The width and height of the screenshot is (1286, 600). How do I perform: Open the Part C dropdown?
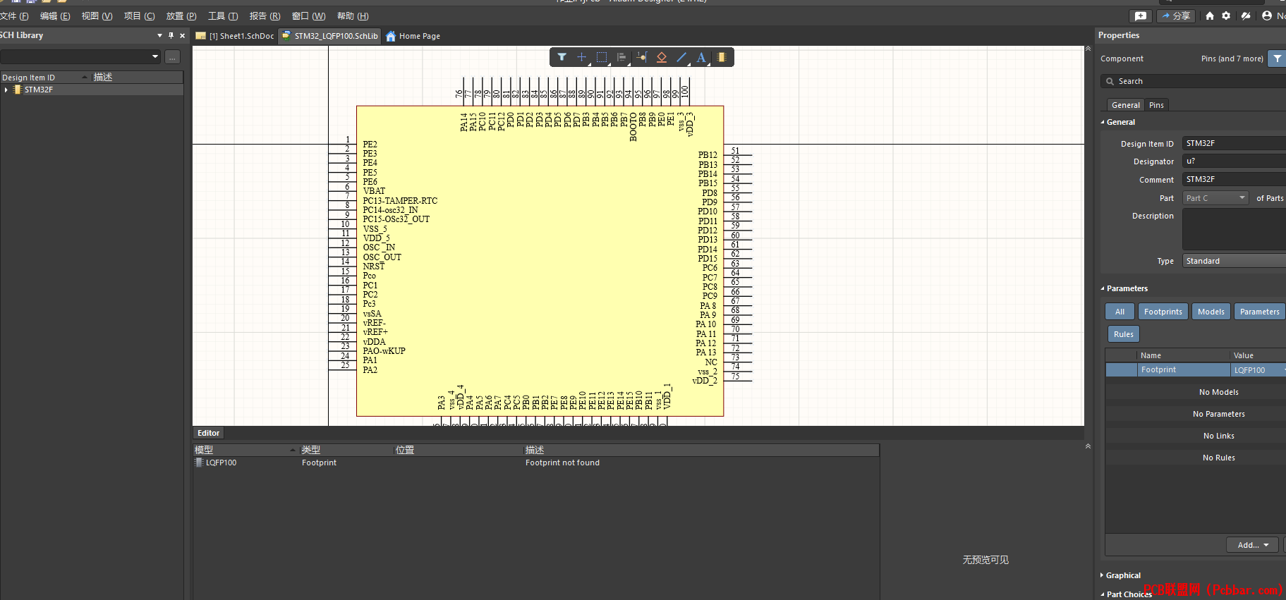[1215, 198]
